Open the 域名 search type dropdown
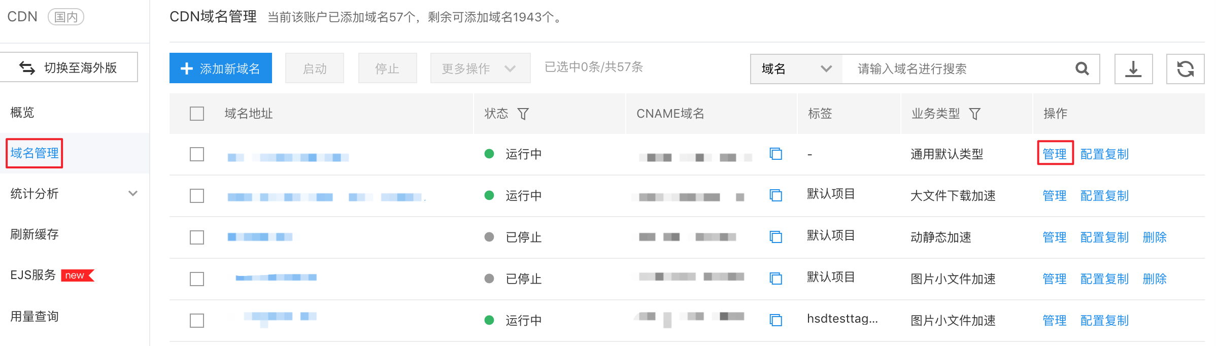The width and height of the screenshot is (1216, 346). [796, 68]
